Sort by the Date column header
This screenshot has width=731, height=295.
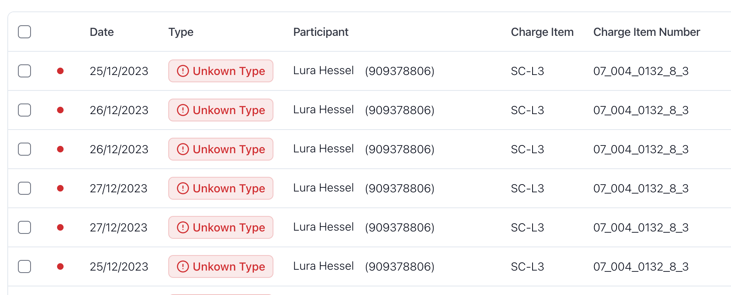(102, 32)
